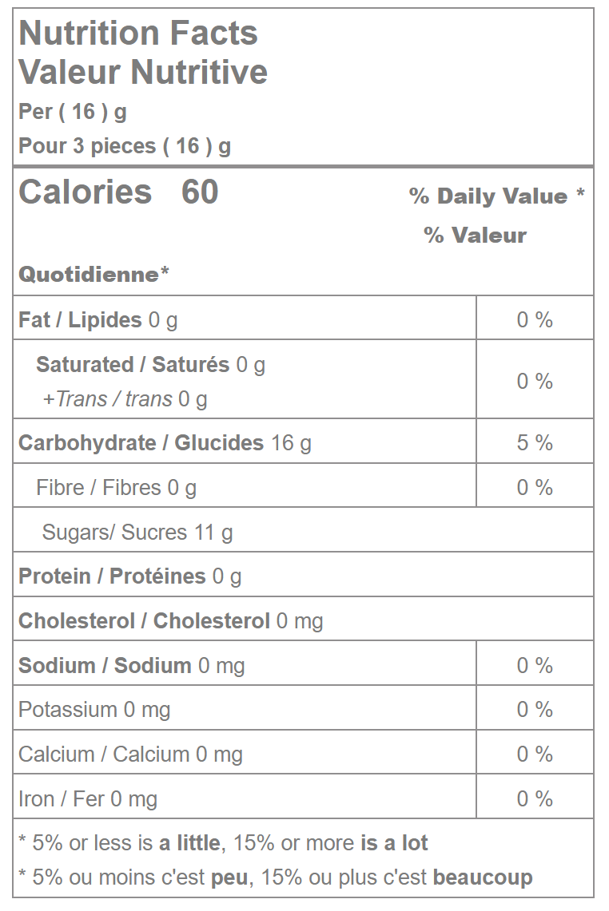Viewport: 609px width, 911px height.
Task: Click the % Daily Value header
Action: pyautogui.click(x=496, y=196)
